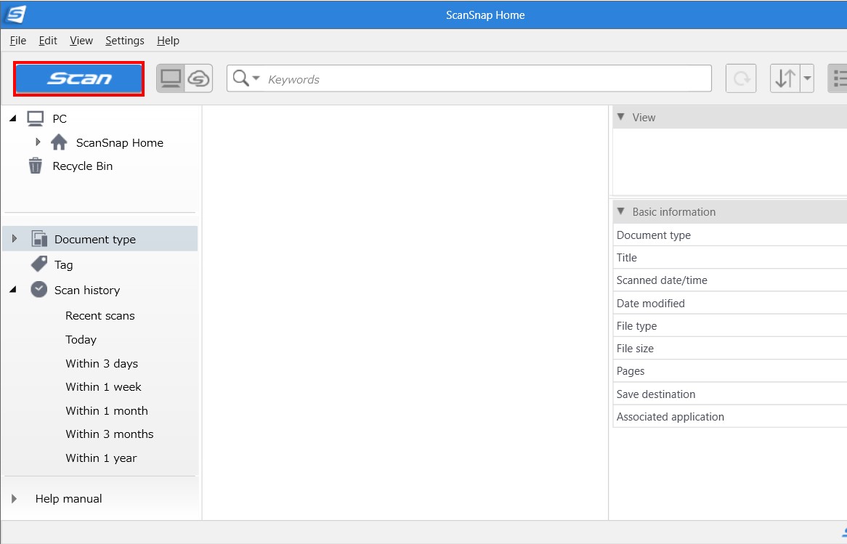Click the Tag icon
This screenshot has width=847, height=544.
click(x=39, y=264)
